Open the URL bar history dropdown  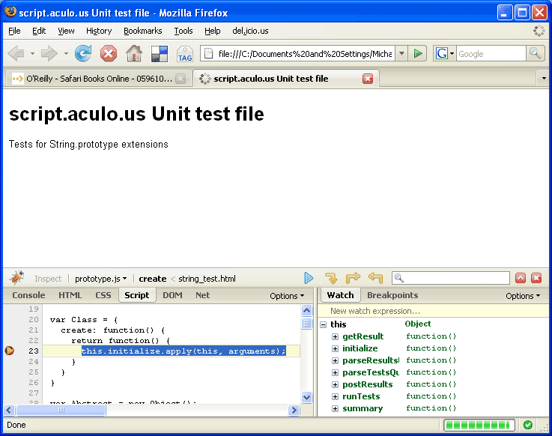pyautogui.click(x=401, y=54)
